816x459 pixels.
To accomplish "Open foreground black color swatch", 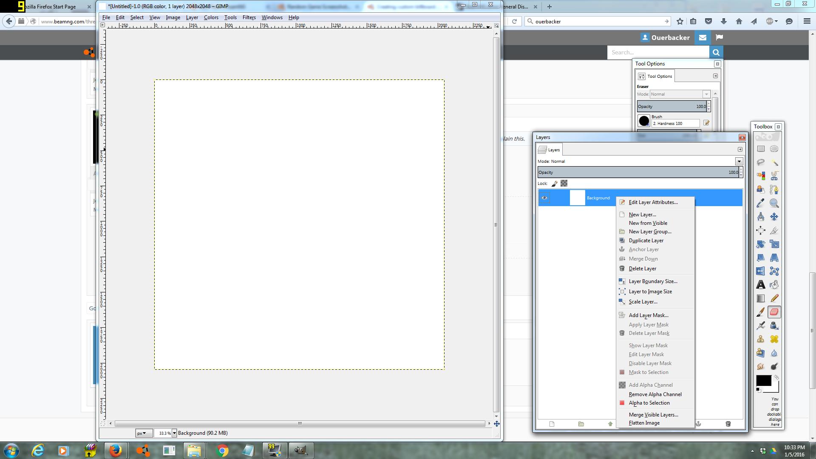I will pos(763,380).
